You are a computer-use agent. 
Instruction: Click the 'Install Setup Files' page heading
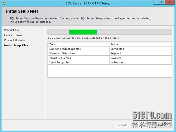[x=22, y=11]
